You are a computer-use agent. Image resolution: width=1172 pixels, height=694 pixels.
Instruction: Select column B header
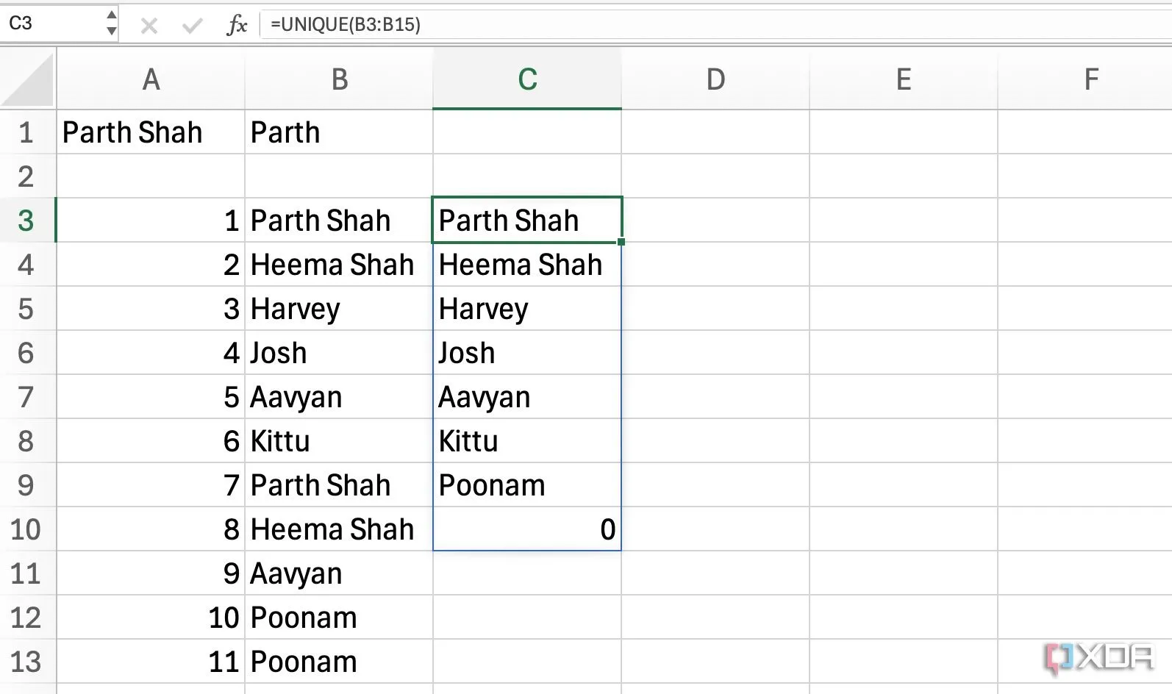point(339,80)
